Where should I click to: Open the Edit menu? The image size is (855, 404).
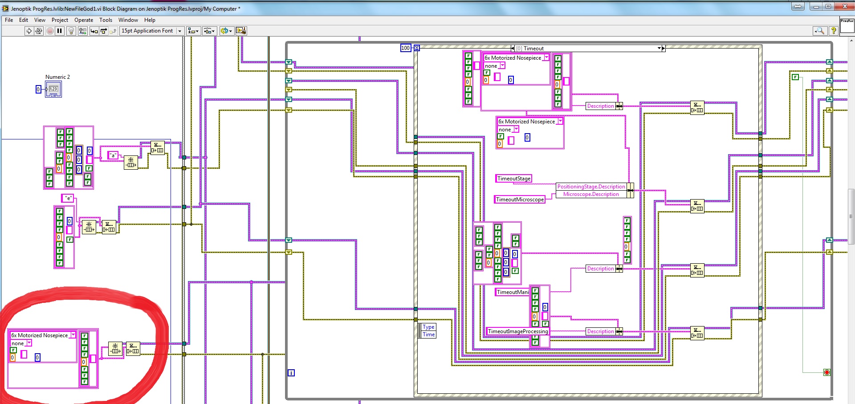[x=24, y=20]
